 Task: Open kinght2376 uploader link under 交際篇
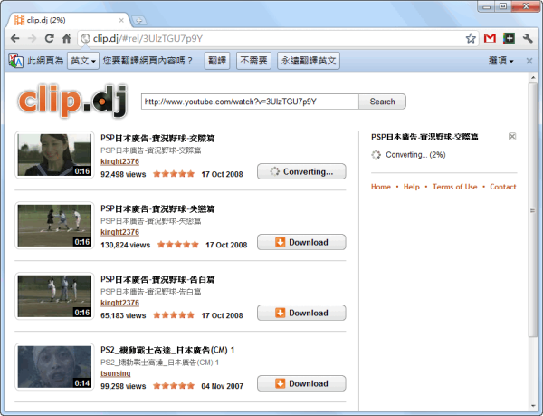[x=119, y=161]
